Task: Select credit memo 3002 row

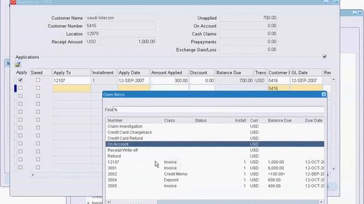Action: point(215,174)
